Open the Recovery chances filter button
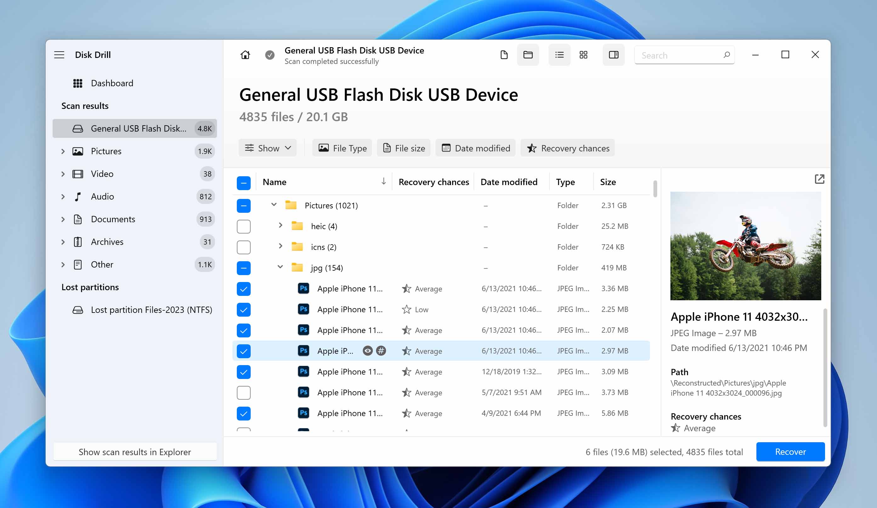Viewport: 877px width, 508px height. coord(568,148)
